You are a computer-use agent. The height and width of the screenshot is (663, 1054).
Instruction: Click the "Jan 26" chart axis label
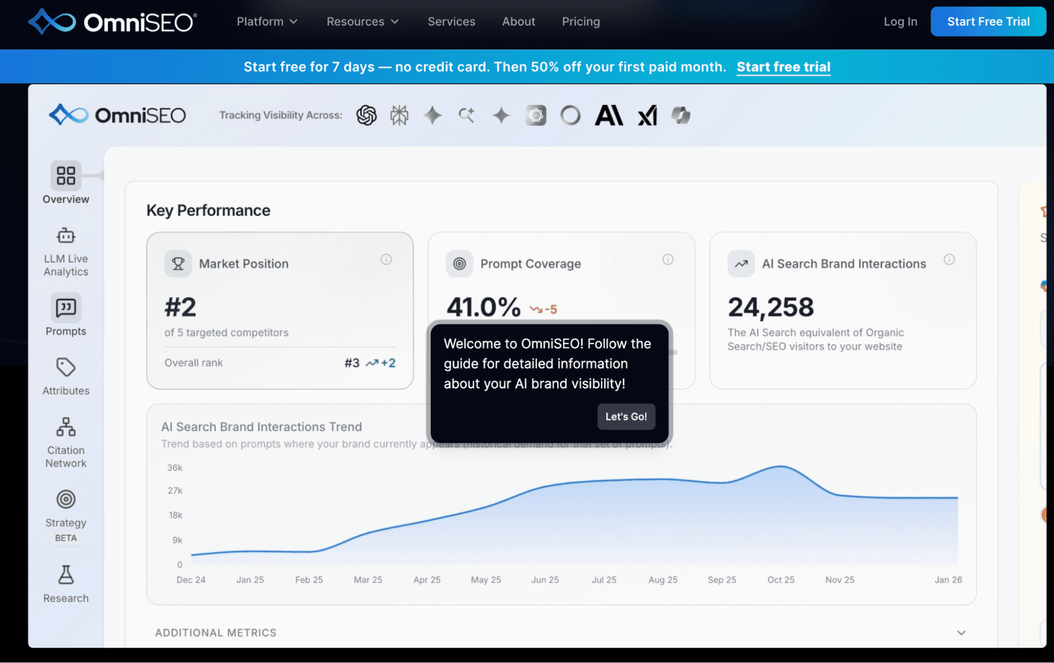(x=948, y=580)
